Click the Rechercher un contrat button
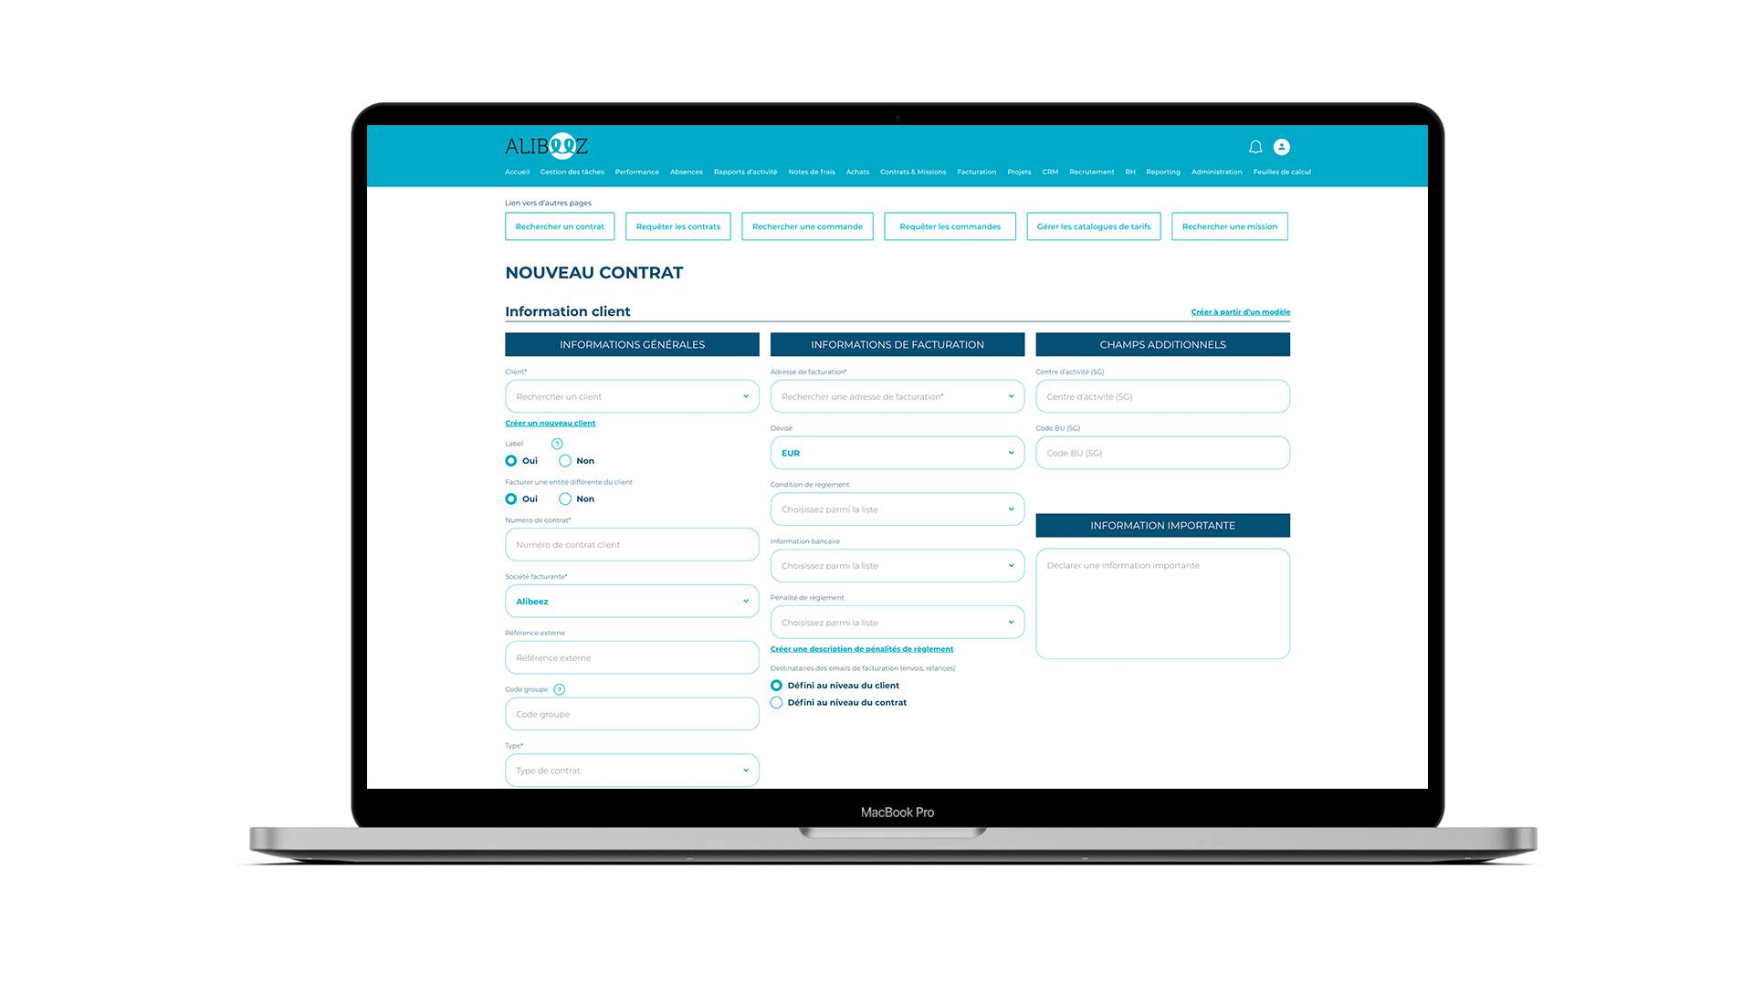The height and width of the screenshot is (986, 1753). click(560, 227)
